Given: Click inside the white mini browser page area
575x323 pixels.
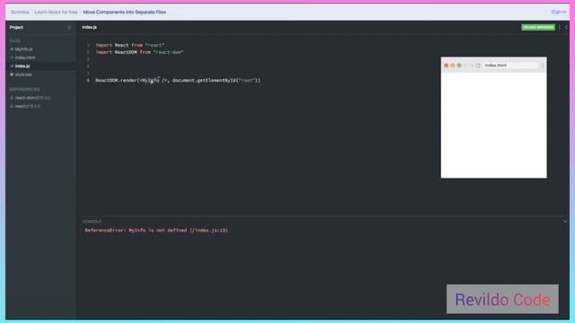Looking at the screenshot, I should 493,126.
